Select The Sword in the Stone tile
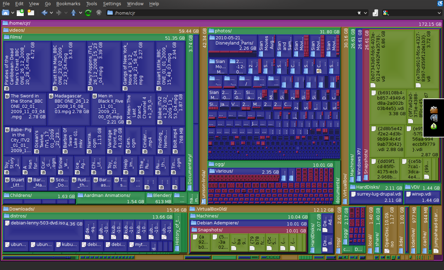The image size is (444, 270). pos(25,109)
